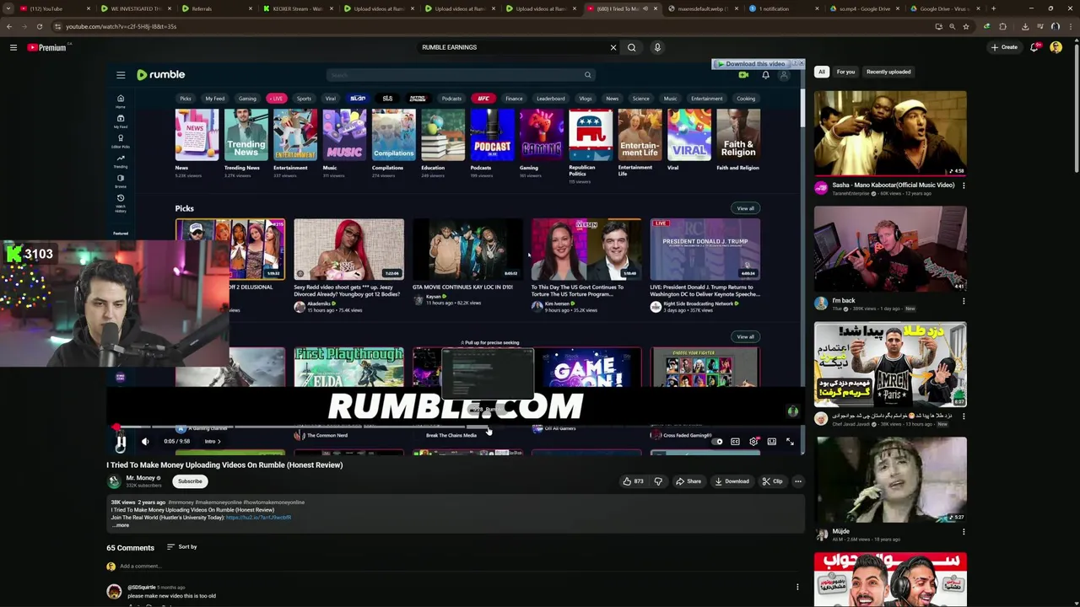The width and height of the screenshot is (1080, 607).
Task: Enter full screen in the player
Action: coord(790,442)
